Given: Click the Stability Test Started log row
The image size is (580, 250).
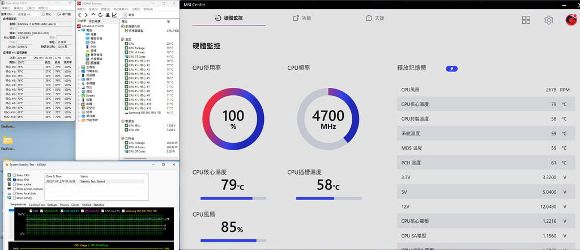Looking at the screenshot, I should coord(95,181).
